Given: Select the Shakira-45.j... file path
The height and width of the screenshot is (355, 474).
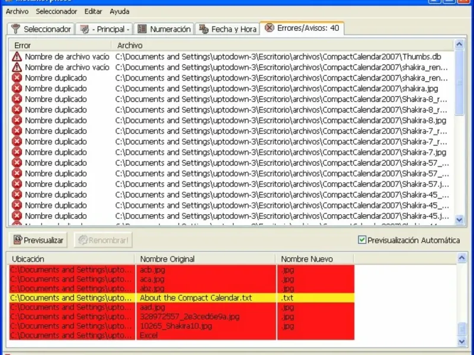Looking at the screenshot, I should click(x=282, y=216).
